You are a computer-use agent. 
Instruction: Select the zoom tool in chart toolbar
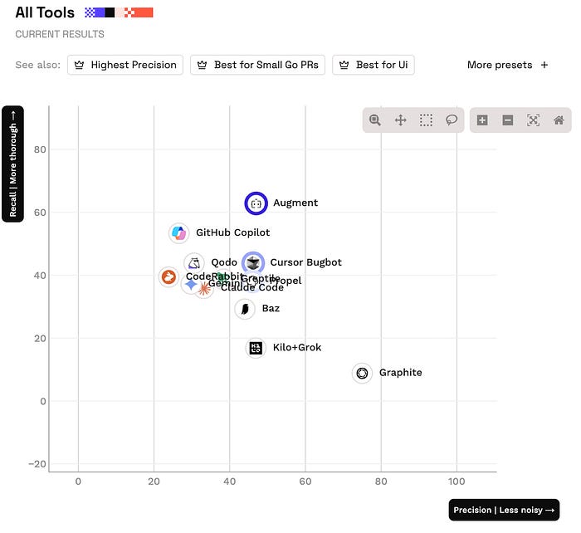pyautogui.click(x=375, y=120)
